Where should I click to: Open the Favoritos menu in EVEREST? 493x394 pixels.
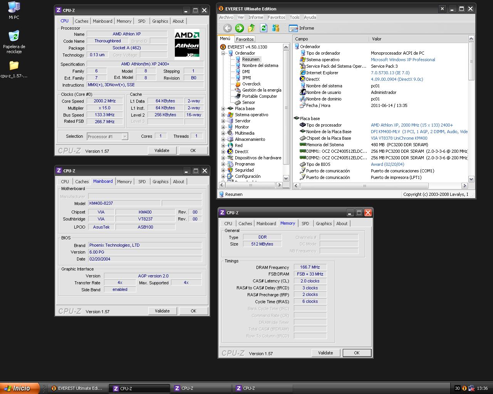pos(276,17)
